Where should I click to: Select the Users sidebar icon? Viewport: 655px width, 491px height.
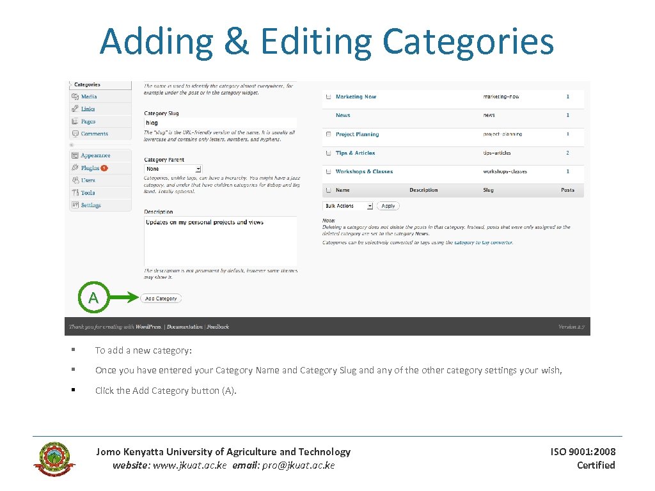75,180
